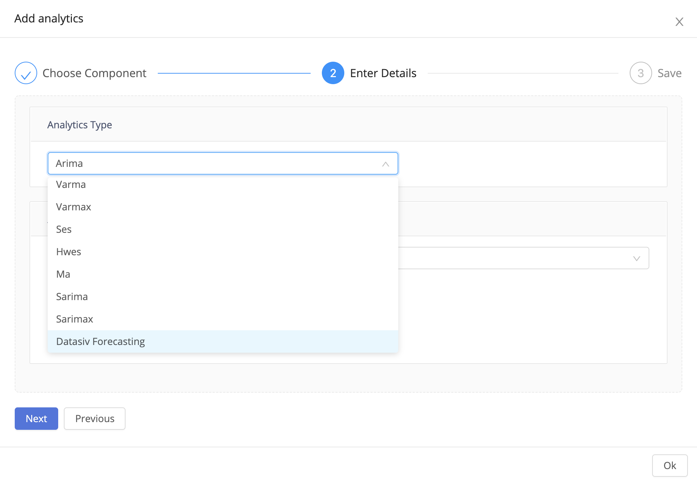The width and height of the screenshot is (697, 481).
Task: Open the second dropdown behind the list
Action: pos(524,258)
